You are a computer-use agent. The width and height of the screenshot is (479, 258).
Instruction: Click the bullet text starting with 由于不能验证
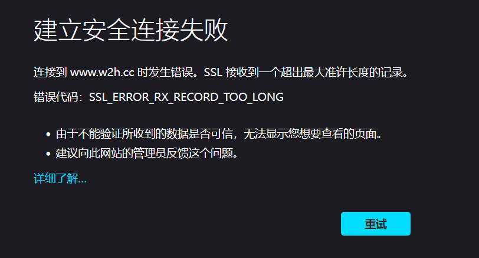(x=219, y=133)
